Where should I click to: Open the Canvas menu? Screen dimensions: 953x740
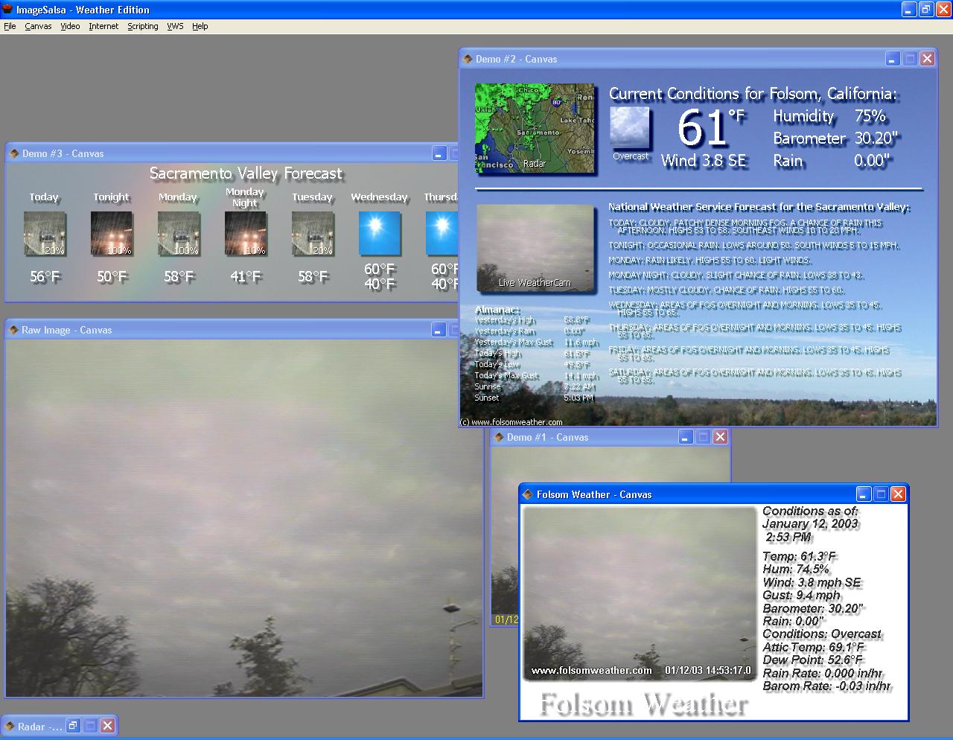(38, 26)
